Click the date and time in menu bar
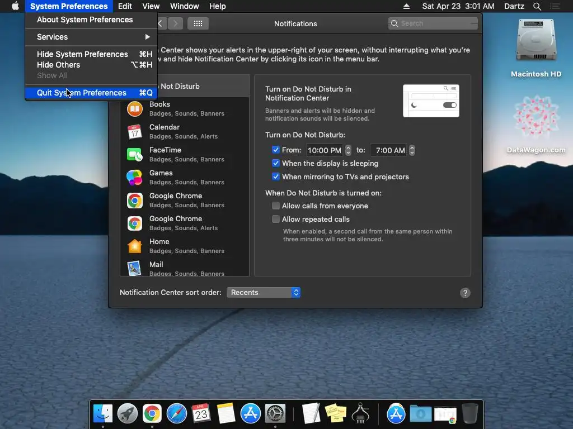573x429 pixels. (458, 6)
